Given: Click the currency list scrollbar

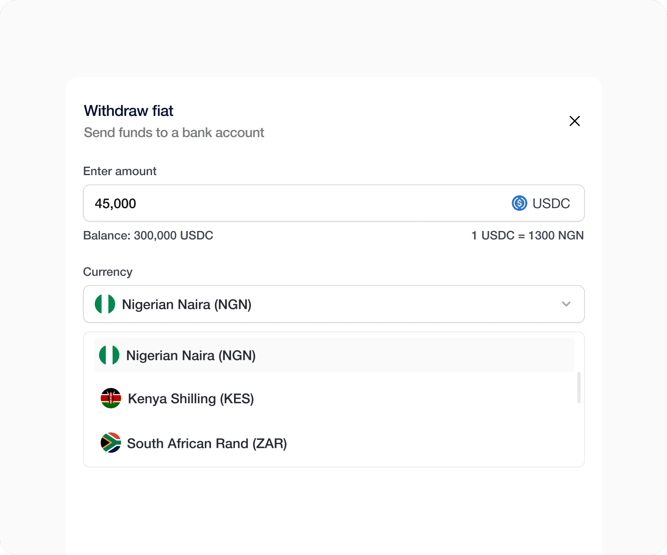Looking at the screenshot, I should [x=579, y=387].
